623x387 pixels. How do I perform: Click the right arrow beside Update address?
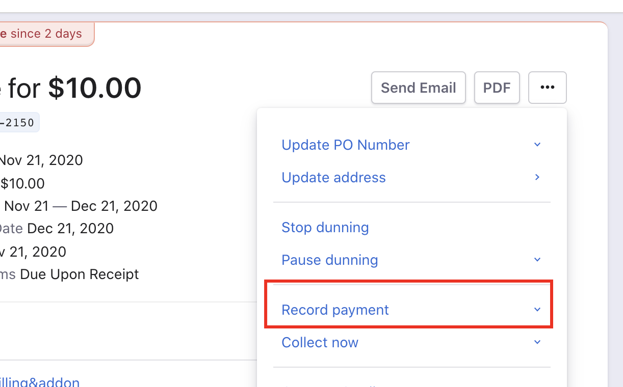click(x=537, y=178)
